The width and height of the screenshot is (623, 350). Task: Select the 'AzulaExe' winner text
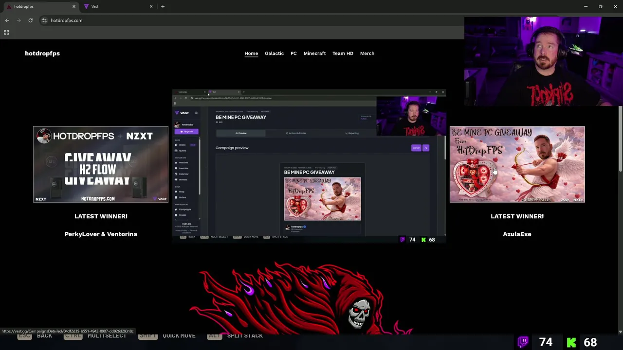click(517, 234)
